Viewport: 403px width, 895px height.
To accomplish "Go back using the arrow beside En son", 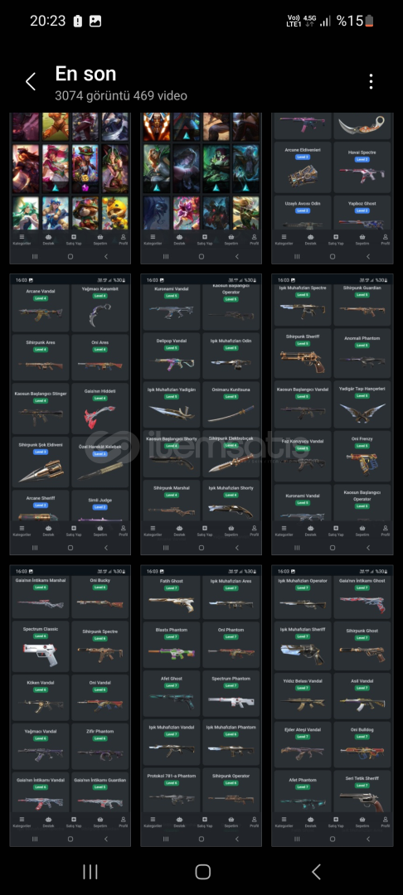I will 31,81.
